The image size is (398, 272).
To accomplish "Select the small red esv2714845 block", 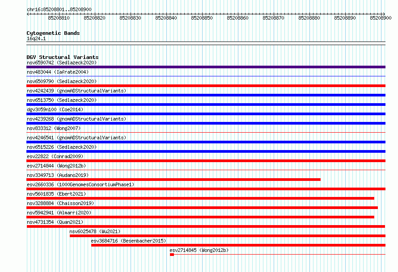I will click(172, 255).
